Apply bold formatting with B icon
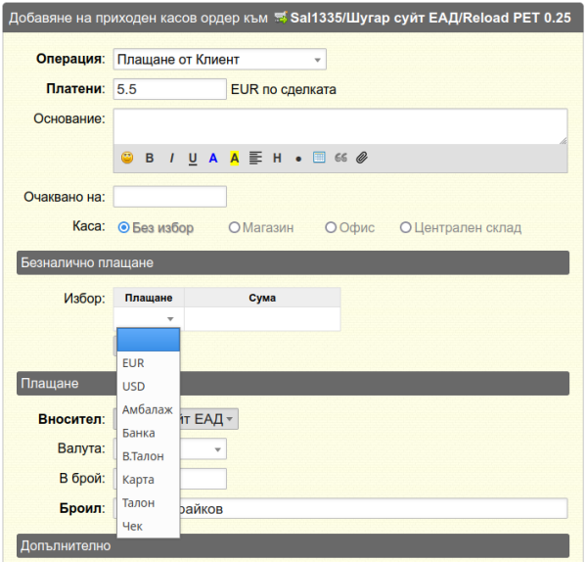The image size is (587, 562). [x=150, y=158]
